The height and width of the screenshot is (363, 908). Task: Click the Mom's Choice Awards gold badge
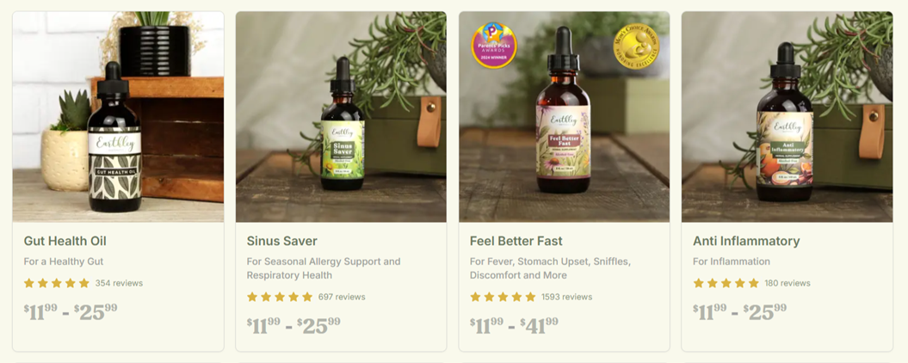636,45
